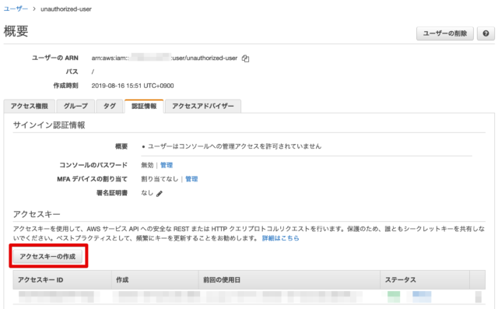Open the アクセスアドバイザー tab

(x=203, y=106)
